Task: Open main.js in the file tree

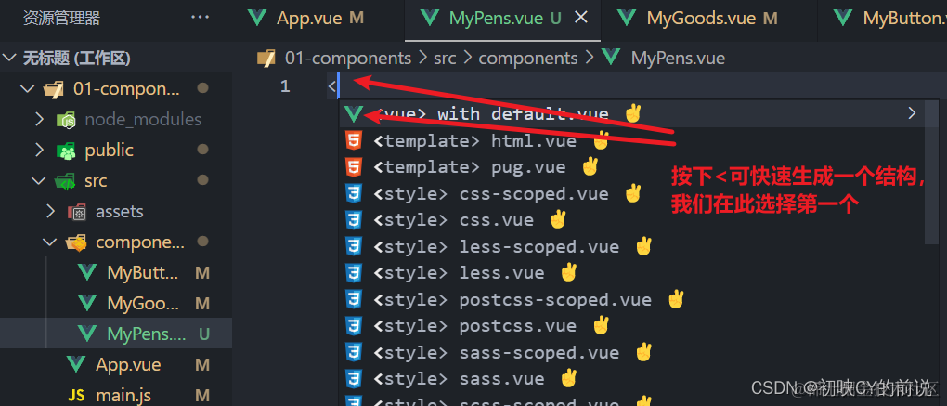Action: coord(116,396)
